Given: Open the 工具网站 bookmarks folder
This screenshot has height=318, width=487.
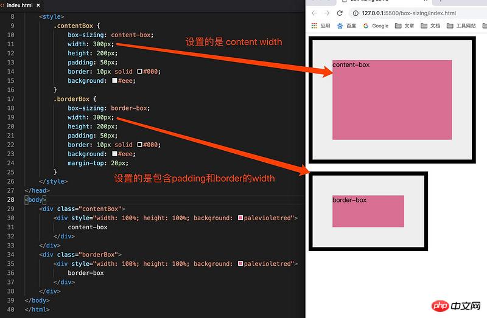Looking at the screenshot, I should coord(461,26).
